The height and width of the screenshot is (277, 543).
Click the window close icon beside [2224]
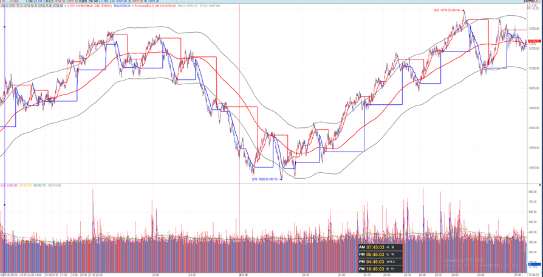(539, 1)
